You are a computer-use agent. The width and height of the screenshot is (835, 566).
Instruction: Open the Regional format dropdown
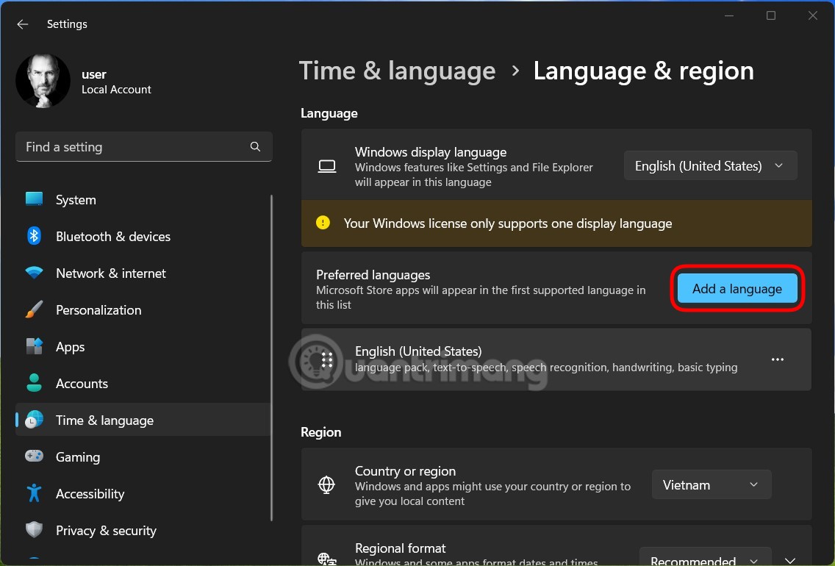point(705,559)
